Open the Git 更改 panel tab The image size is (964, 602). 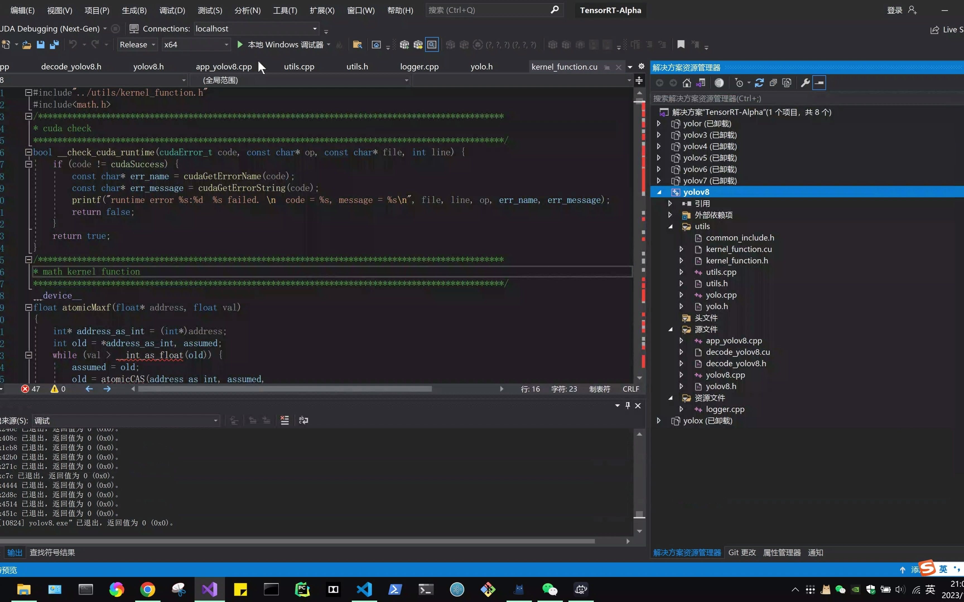(742, 553)
